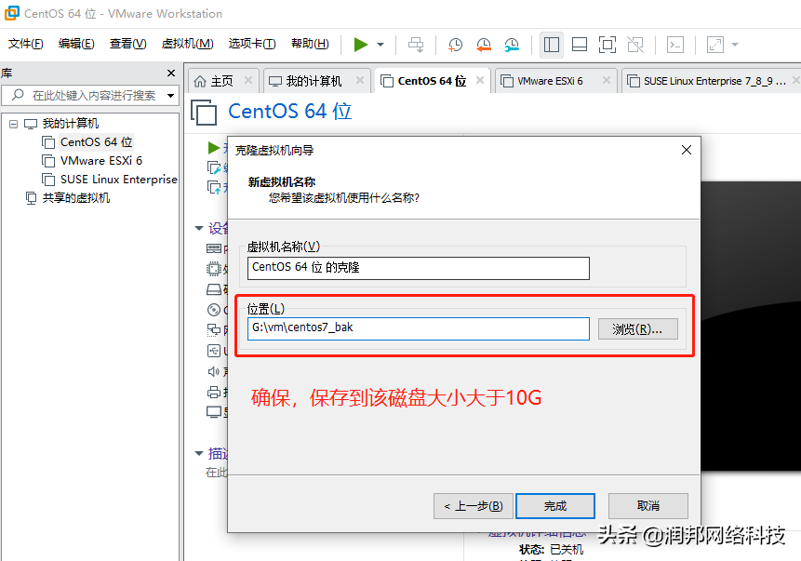This screenshot has width=801, height=561.
Task: Close the 我的计算机 tab
Action: pos(360,80)
